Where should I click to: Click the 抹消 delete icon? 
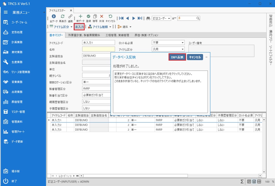(102, 17)
